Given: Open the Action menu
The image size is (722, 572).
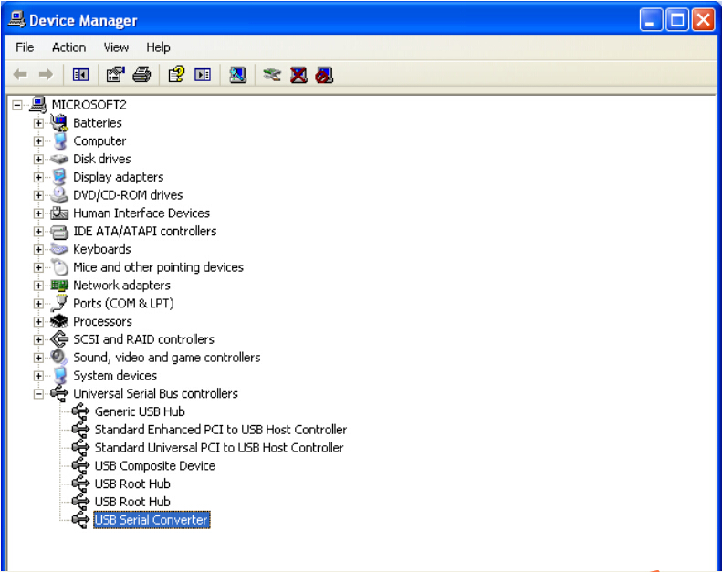Looking at the screenshot, I should point(69,47).
